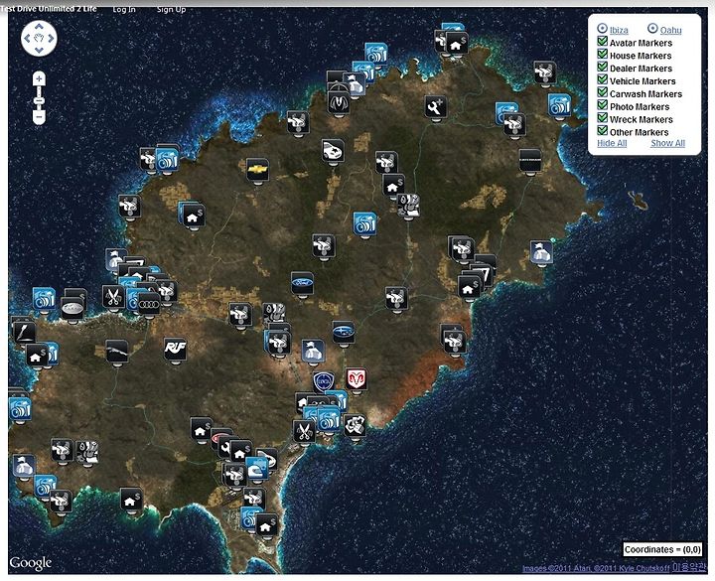This screenshot has width=715, height=581.
Task: Click the scissors marker on the south coast
Action: pos(304,431)
